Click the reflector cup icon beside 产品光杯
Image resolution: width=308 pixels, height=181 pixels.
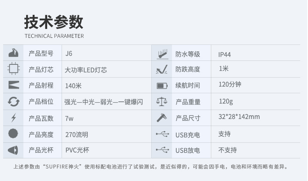point(13,150)
